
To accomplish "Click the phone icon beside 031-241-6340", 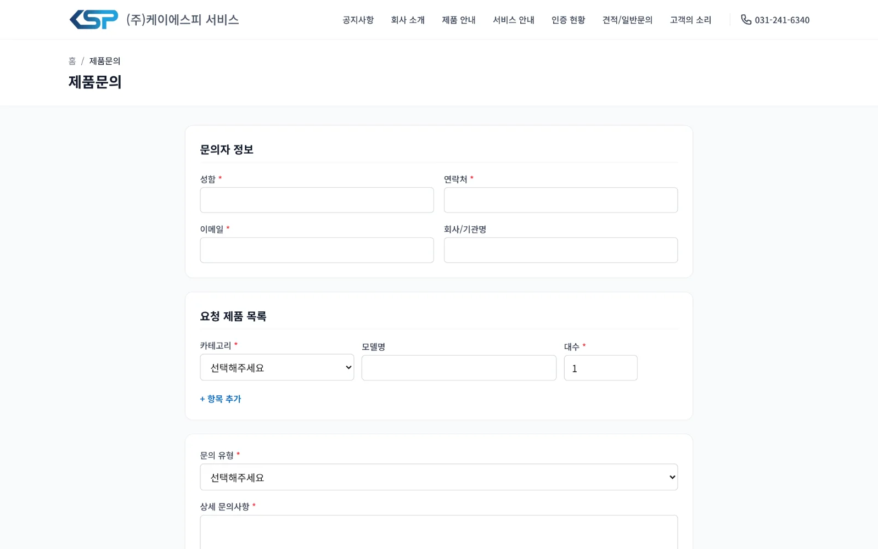I will (746, 20).
